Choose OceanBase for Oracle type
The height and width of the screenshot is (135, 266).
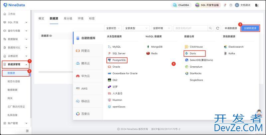[123, 73]
